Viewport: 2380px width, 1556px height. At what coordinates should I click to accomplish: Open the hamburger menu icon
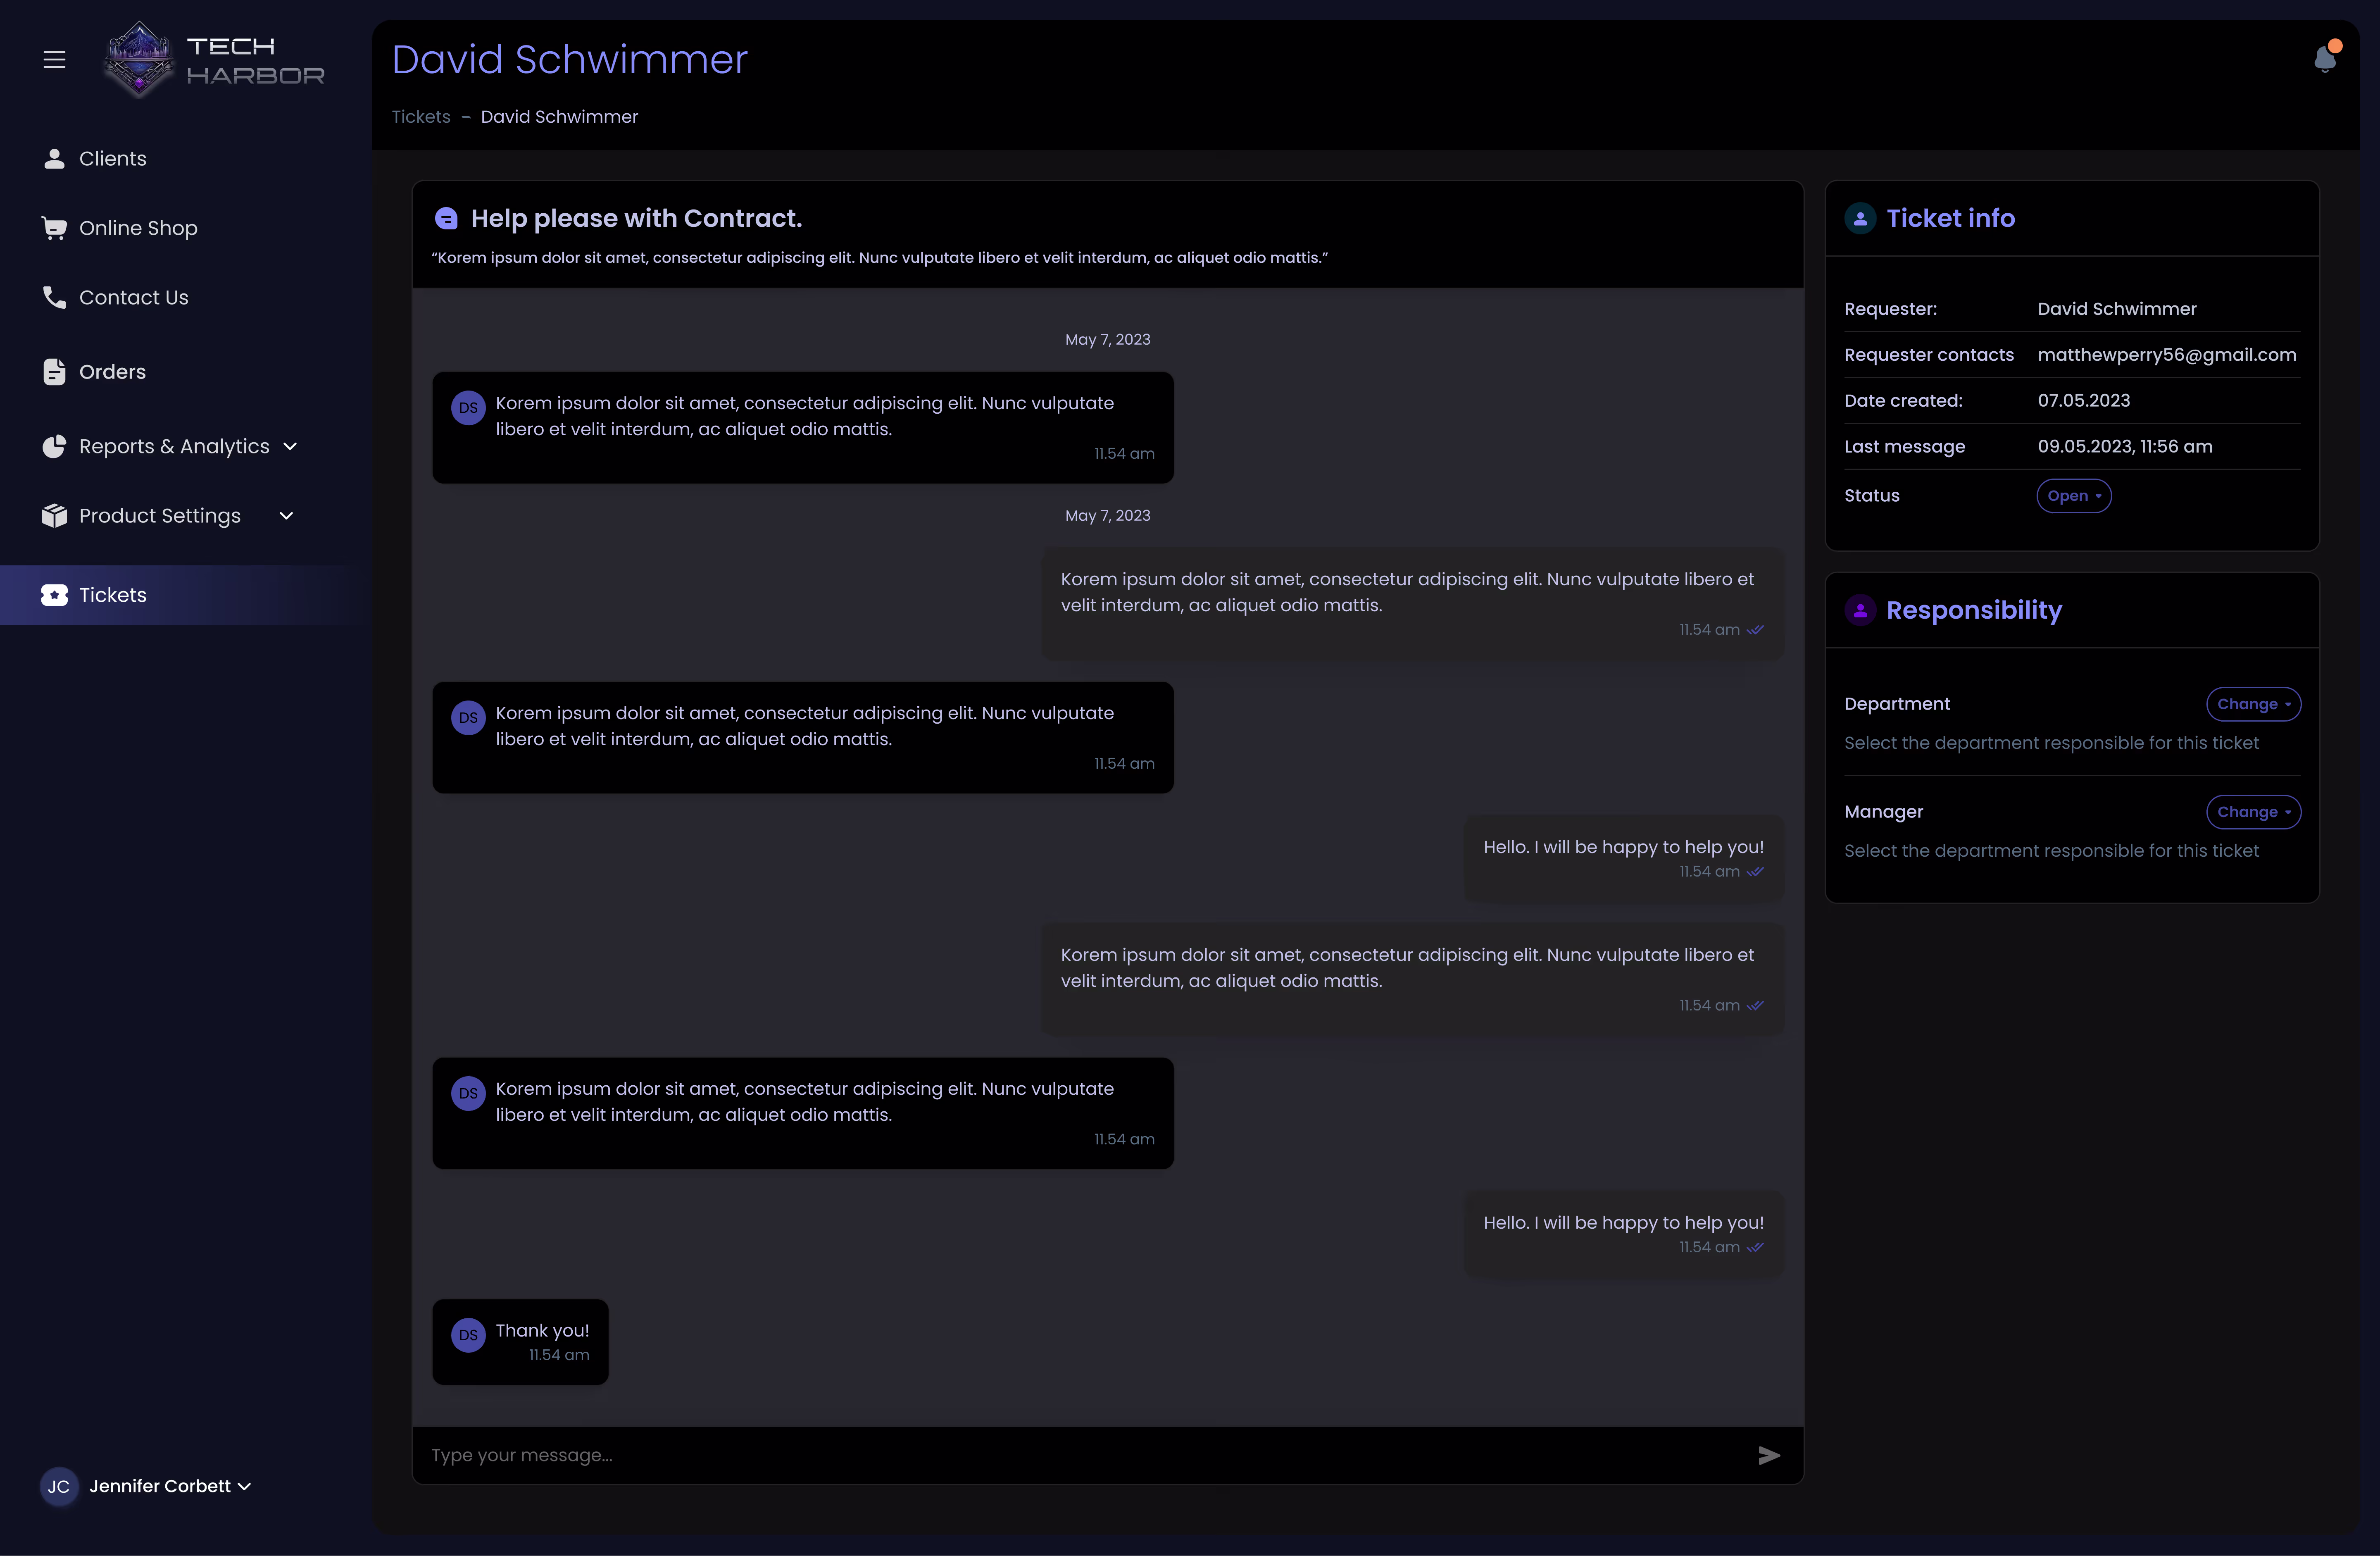pos(55,60)
